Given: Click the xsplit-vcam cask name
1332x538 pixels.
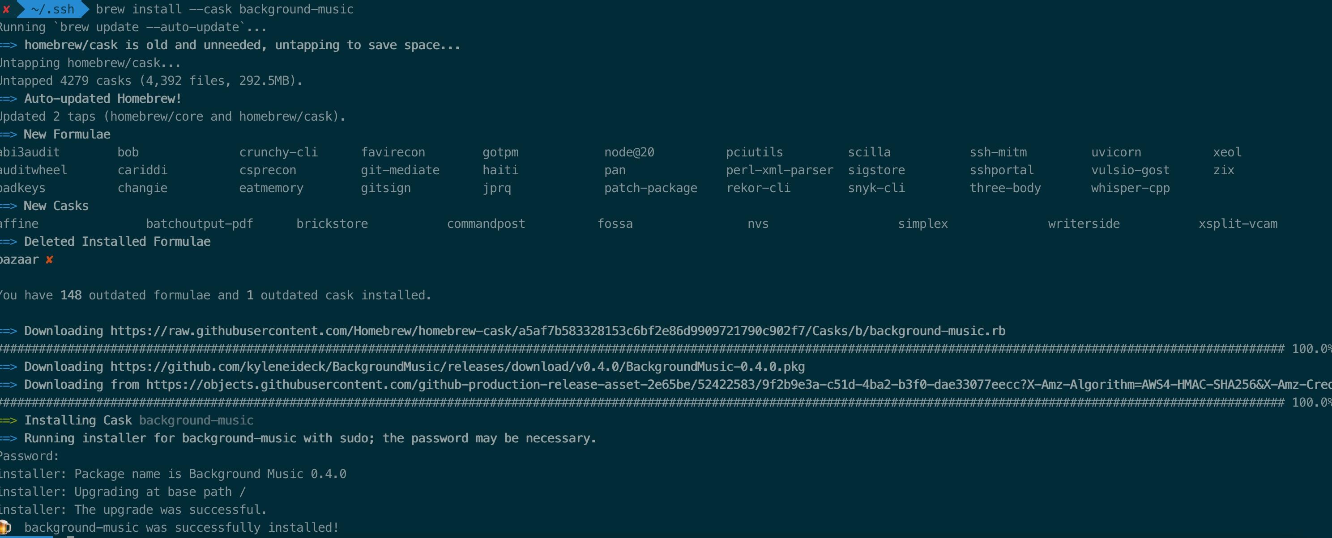Looking at the screenshot, I should pyautogui.click(x=1238, y=224).
